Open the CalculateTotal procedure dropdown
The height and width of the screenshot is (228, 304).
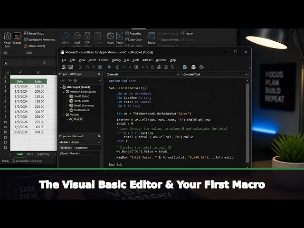(215, 74)
